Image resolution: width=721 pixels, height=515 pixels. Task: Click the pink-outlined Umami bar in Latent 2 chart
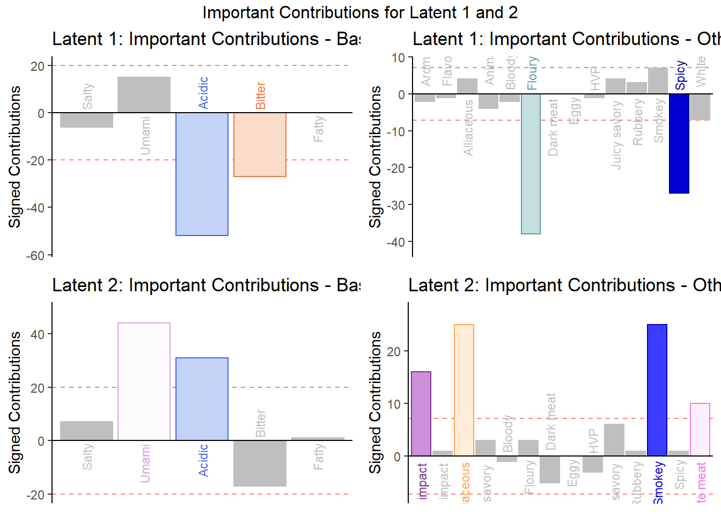[x=144, y=381]
